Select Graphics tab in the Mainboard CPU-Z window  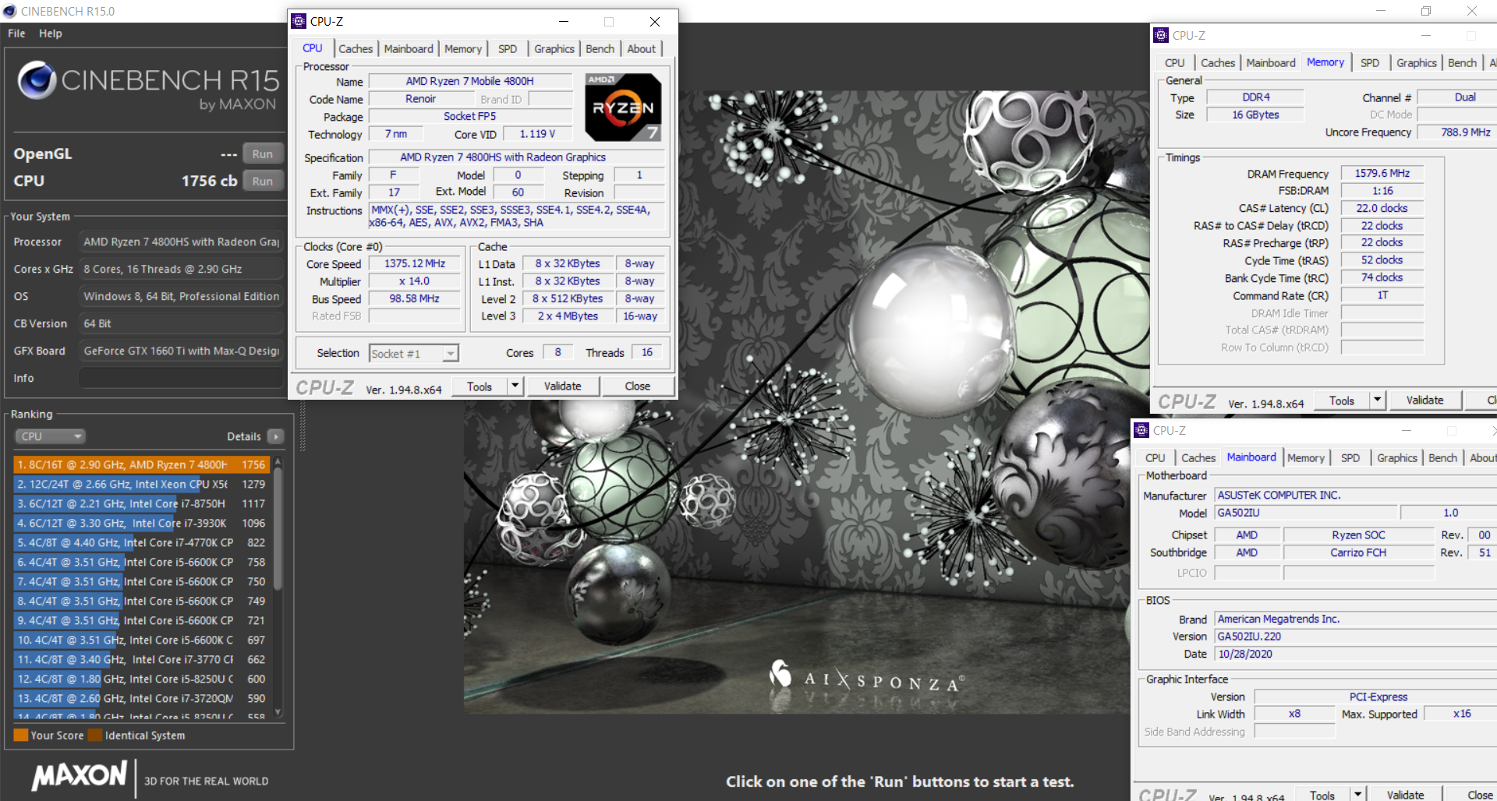(x=1397, y=457)
